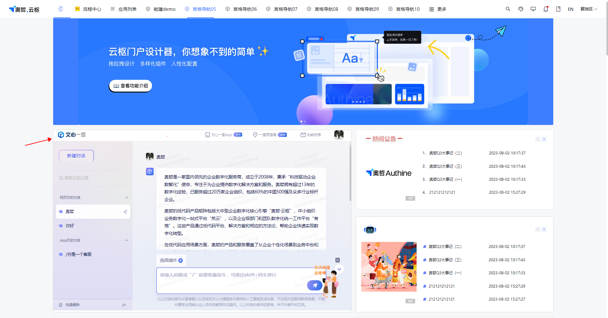Expand the 更多 menu
Screen dimensions: 608x318
coord(438,9)
